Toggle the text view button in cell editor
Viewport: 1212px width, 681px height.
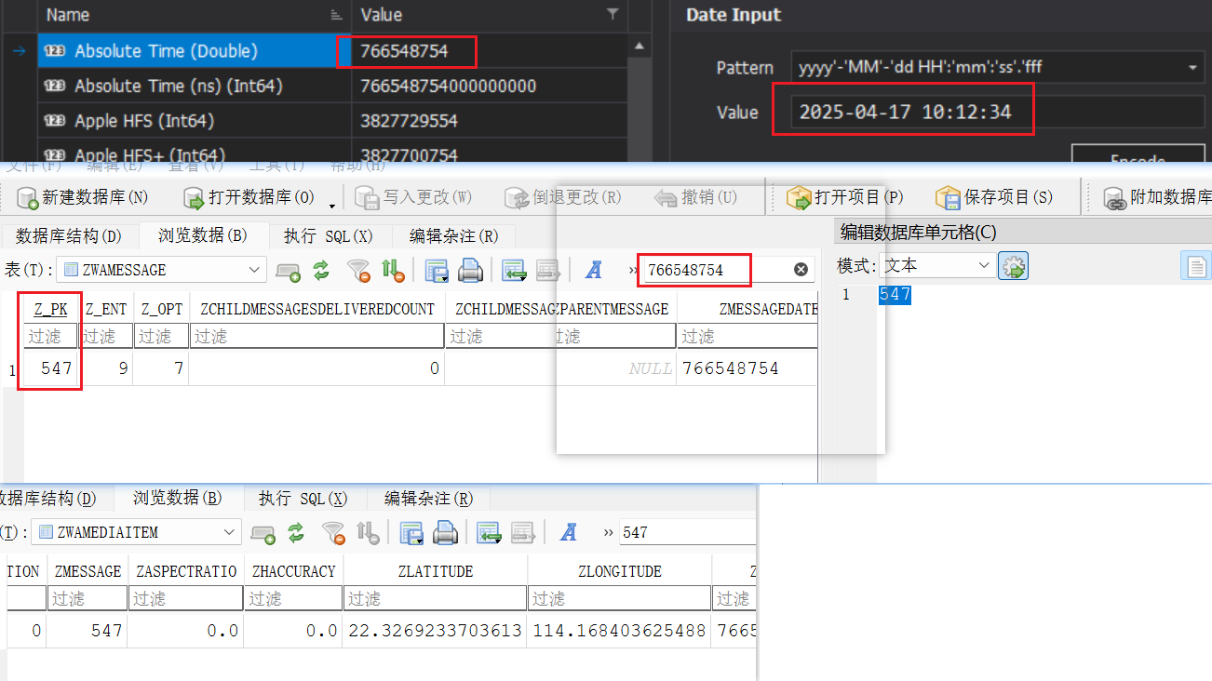[1195, 266]
